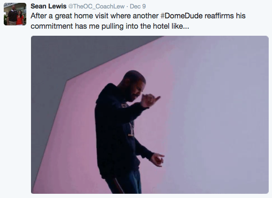Click the man's lowered hand in GIF
Viewport: 272px width, 198px height.
point(157,159)
